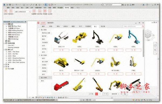Image resolution: width=162 pixels, height=104 pixels.
Task: Click the Revit application logo button
Action: 4,5
